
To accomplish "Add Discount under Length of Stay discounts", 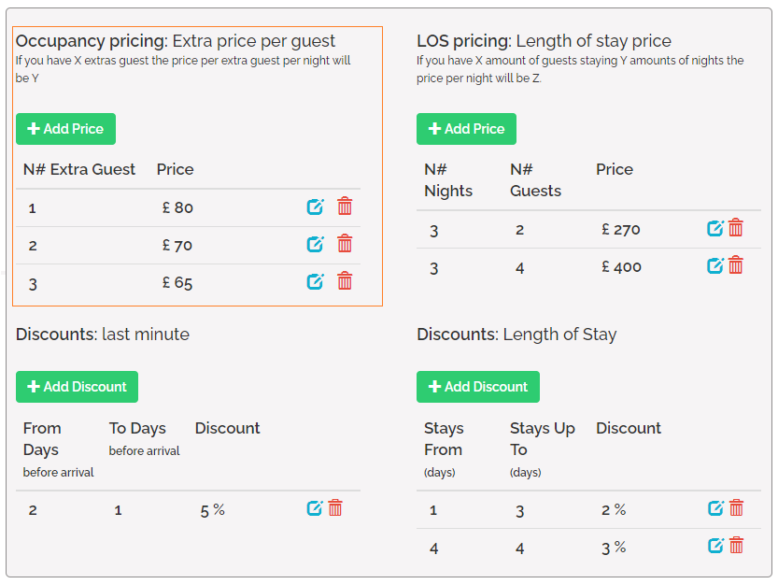I will [477, 387].
